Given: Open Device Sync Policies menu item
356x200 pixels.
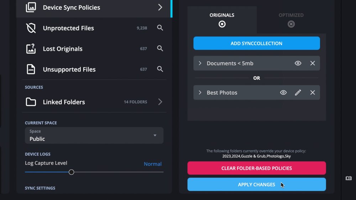Looking at the screenshot, I should [94, 7].
